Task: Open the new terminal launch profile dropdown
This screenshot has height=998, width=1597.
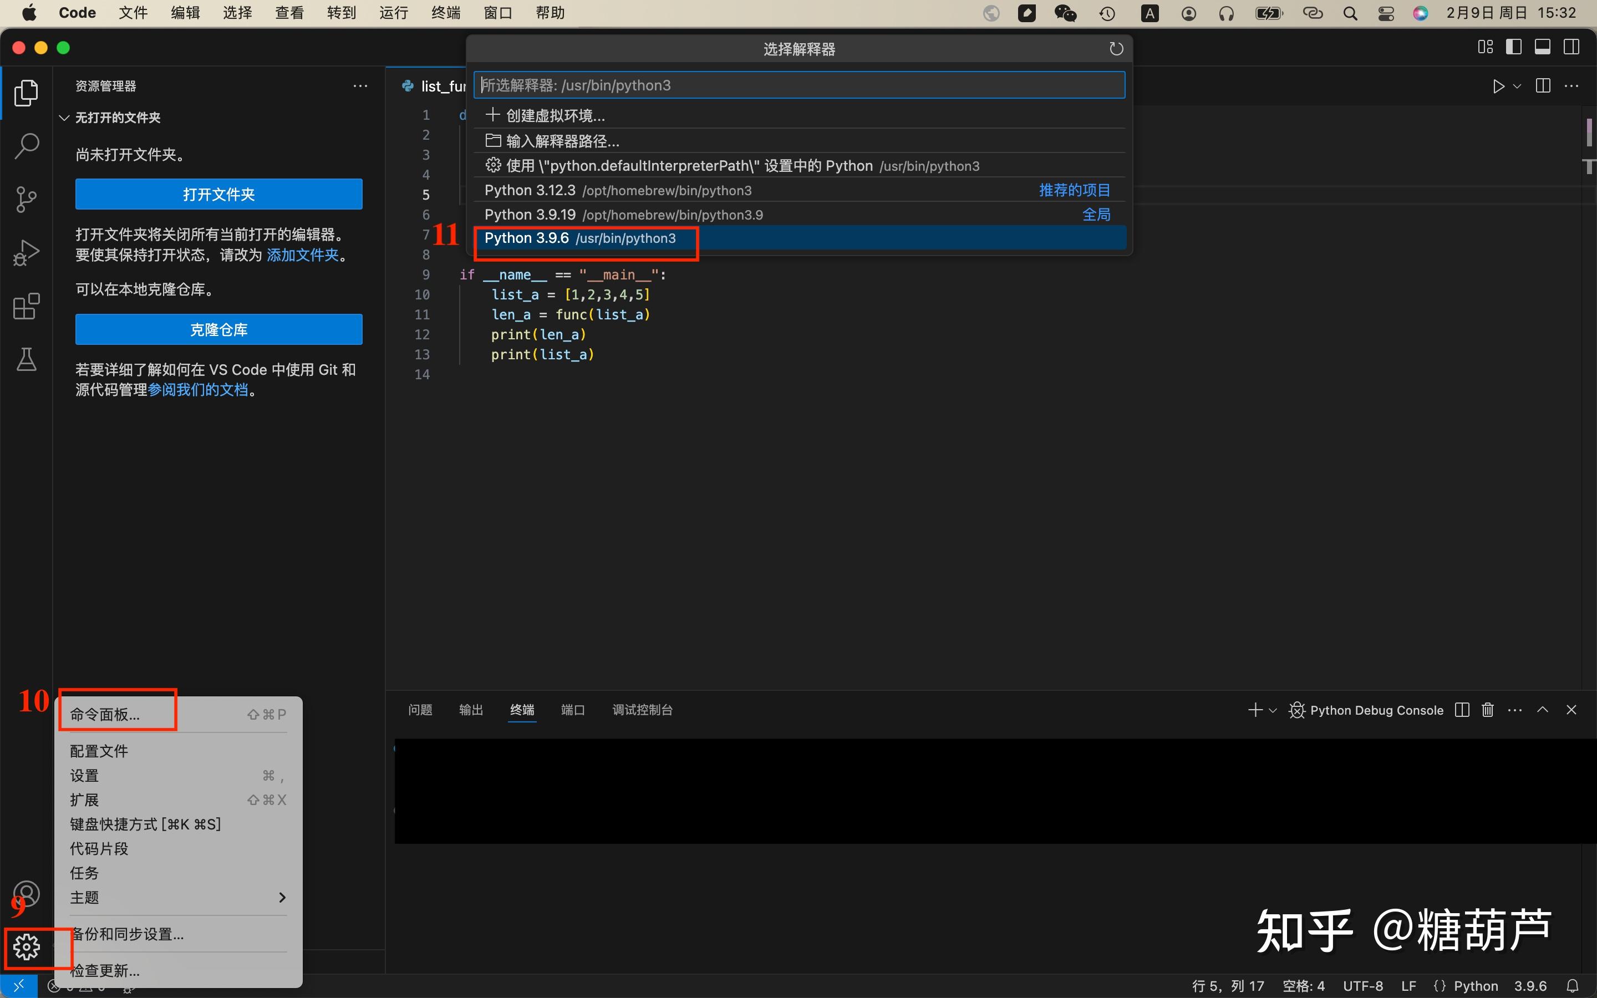Action: tap(1273, 710)
